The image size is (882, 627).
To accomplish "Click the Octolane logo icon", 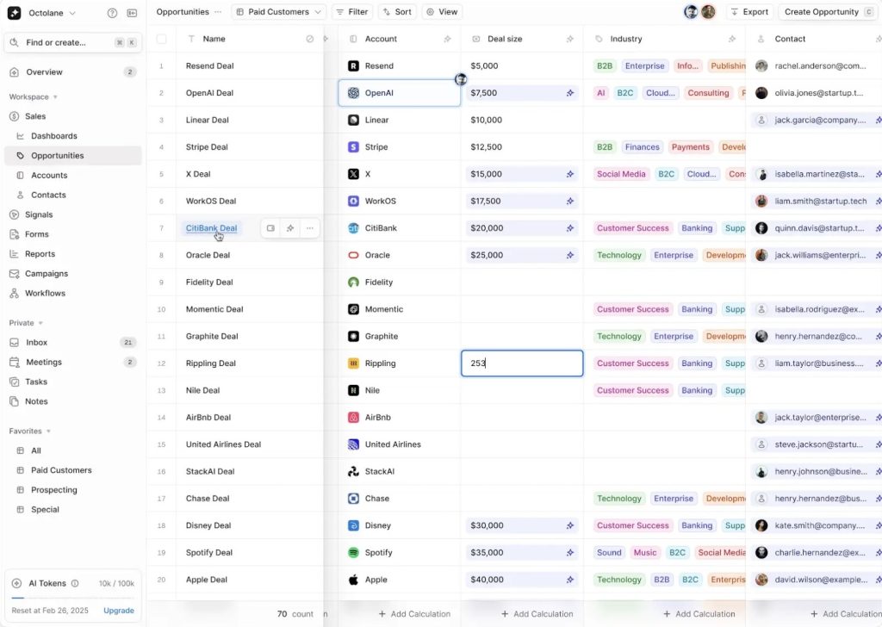I will [15, 13].
